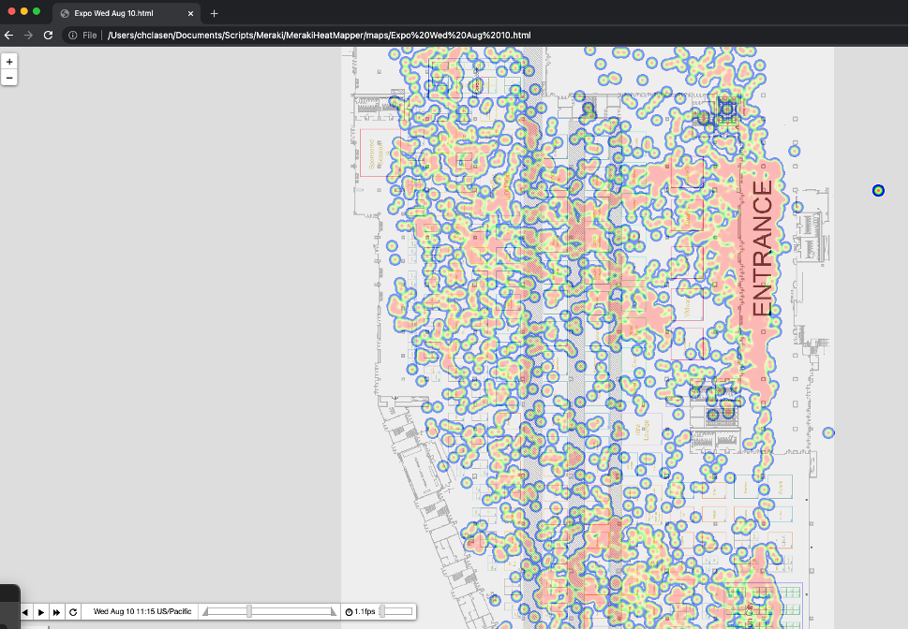Screen dimensions: 909x629
Task: Zoom out of the heat map
Action: (9, 78)
